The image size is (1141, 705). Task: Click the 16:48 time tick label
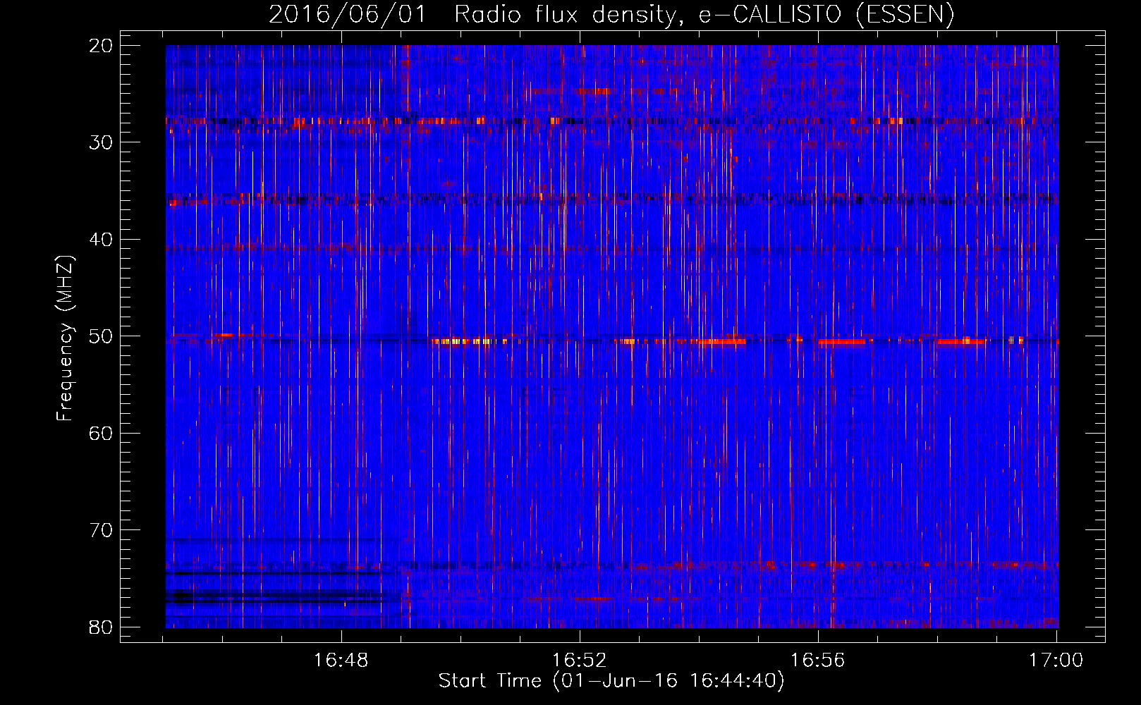click(341, 660)
